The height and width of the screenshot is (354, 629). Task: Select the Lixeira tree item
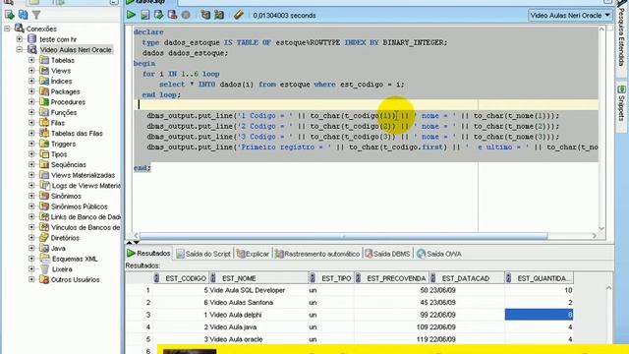[x=62, y=269]
